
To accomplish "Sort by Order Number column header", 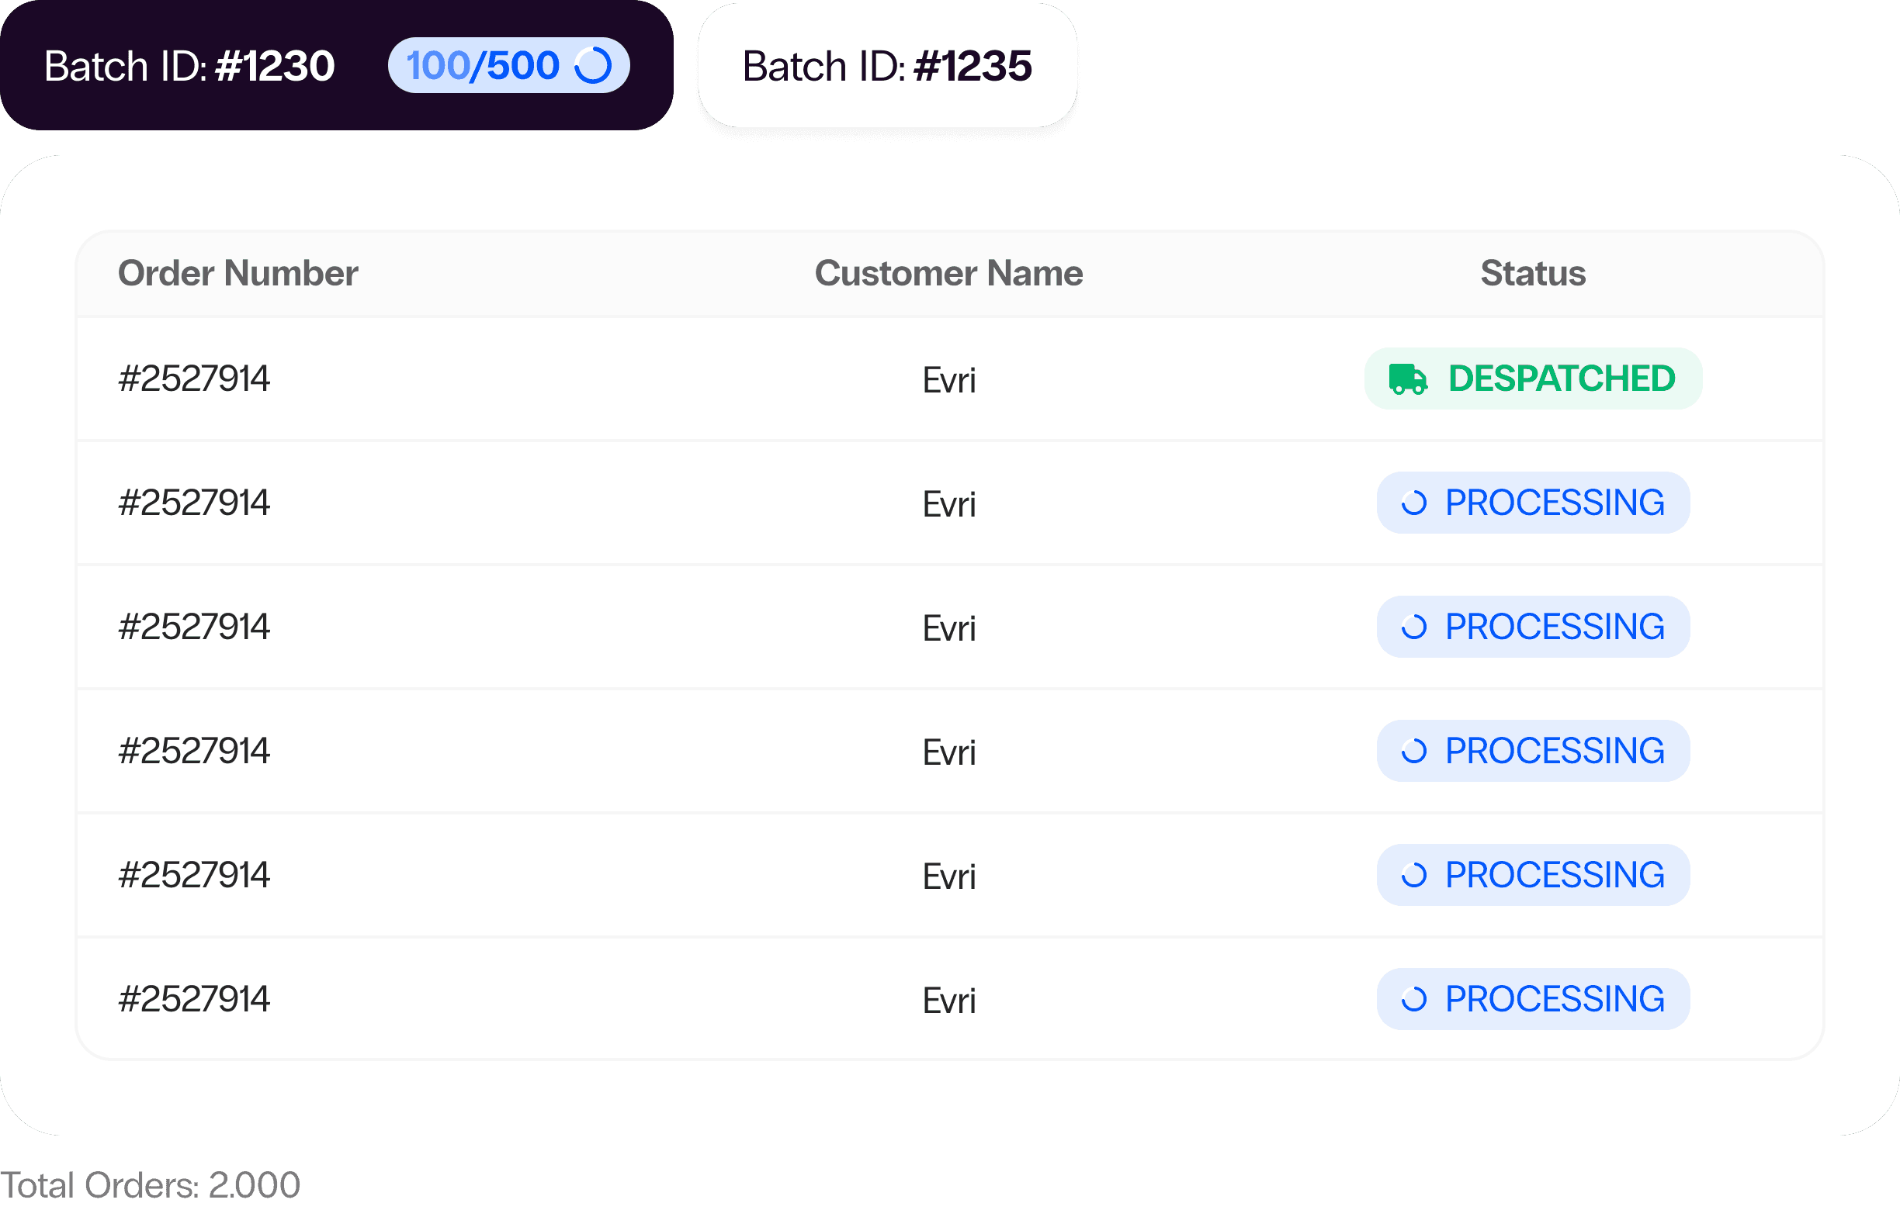I will (237, 274).
